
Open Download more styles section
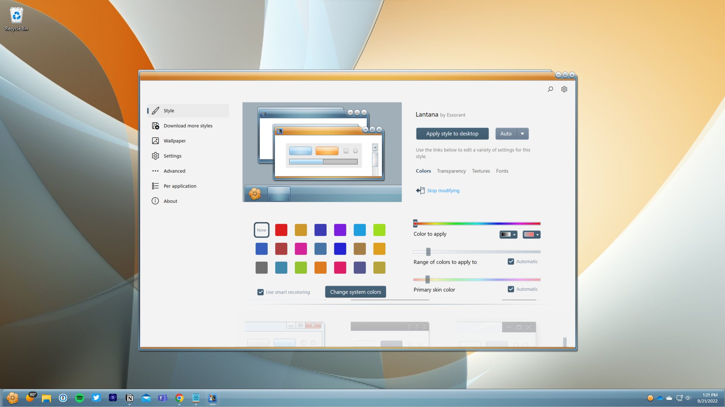coord(188,125)
